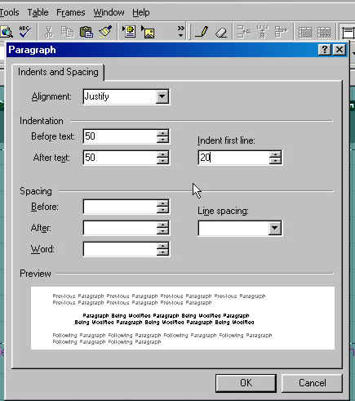
Task: Click the Indent first line field
Action: click(x=233, y=158)
